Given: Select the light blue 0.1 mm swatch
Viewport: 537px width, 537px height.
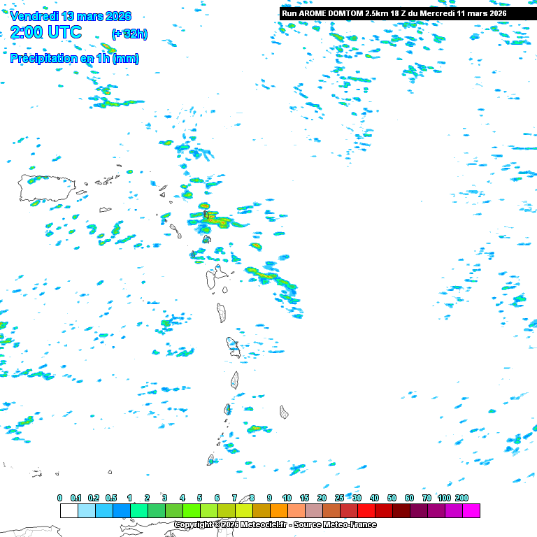Looking at the screenshot, I should tap(86, 511).
